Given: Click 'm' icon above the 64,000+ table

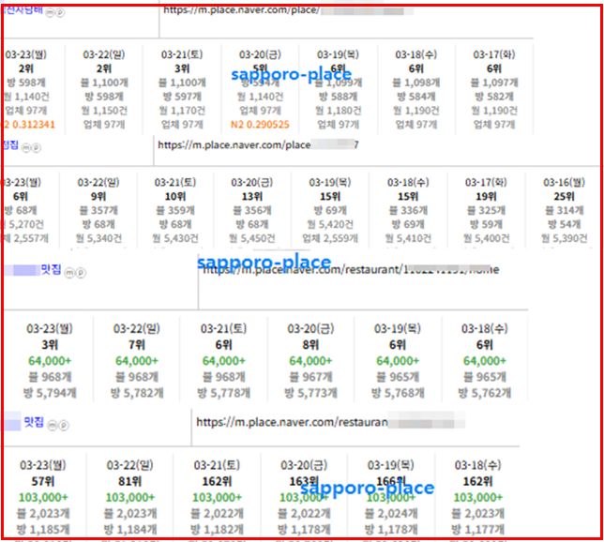Looking at the screenshot, I should 68,272.
